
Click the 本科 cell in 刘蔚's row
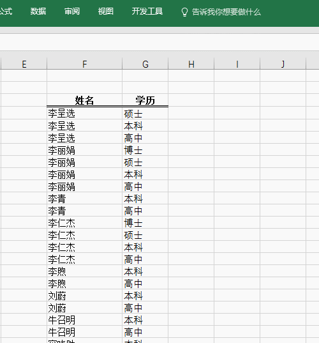point(145,296)
